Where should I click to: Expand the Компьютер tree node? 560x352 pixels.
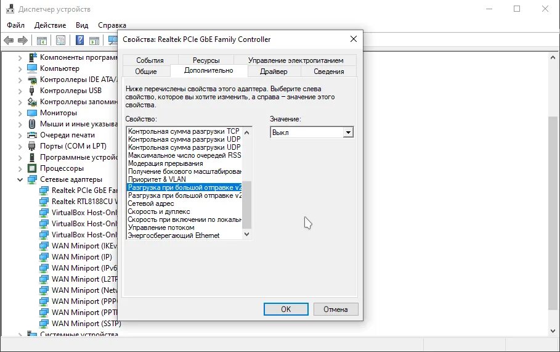(20, 68)
